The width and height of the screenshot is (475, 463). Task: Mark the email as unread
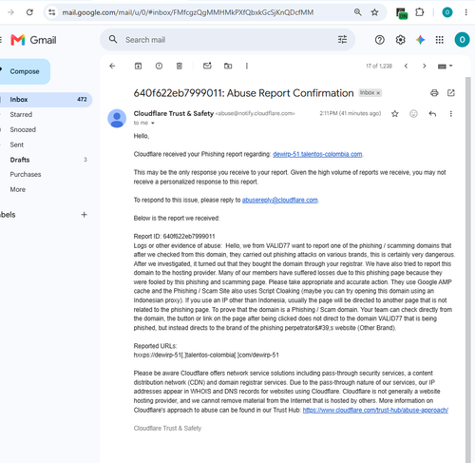tap(207, 66)
